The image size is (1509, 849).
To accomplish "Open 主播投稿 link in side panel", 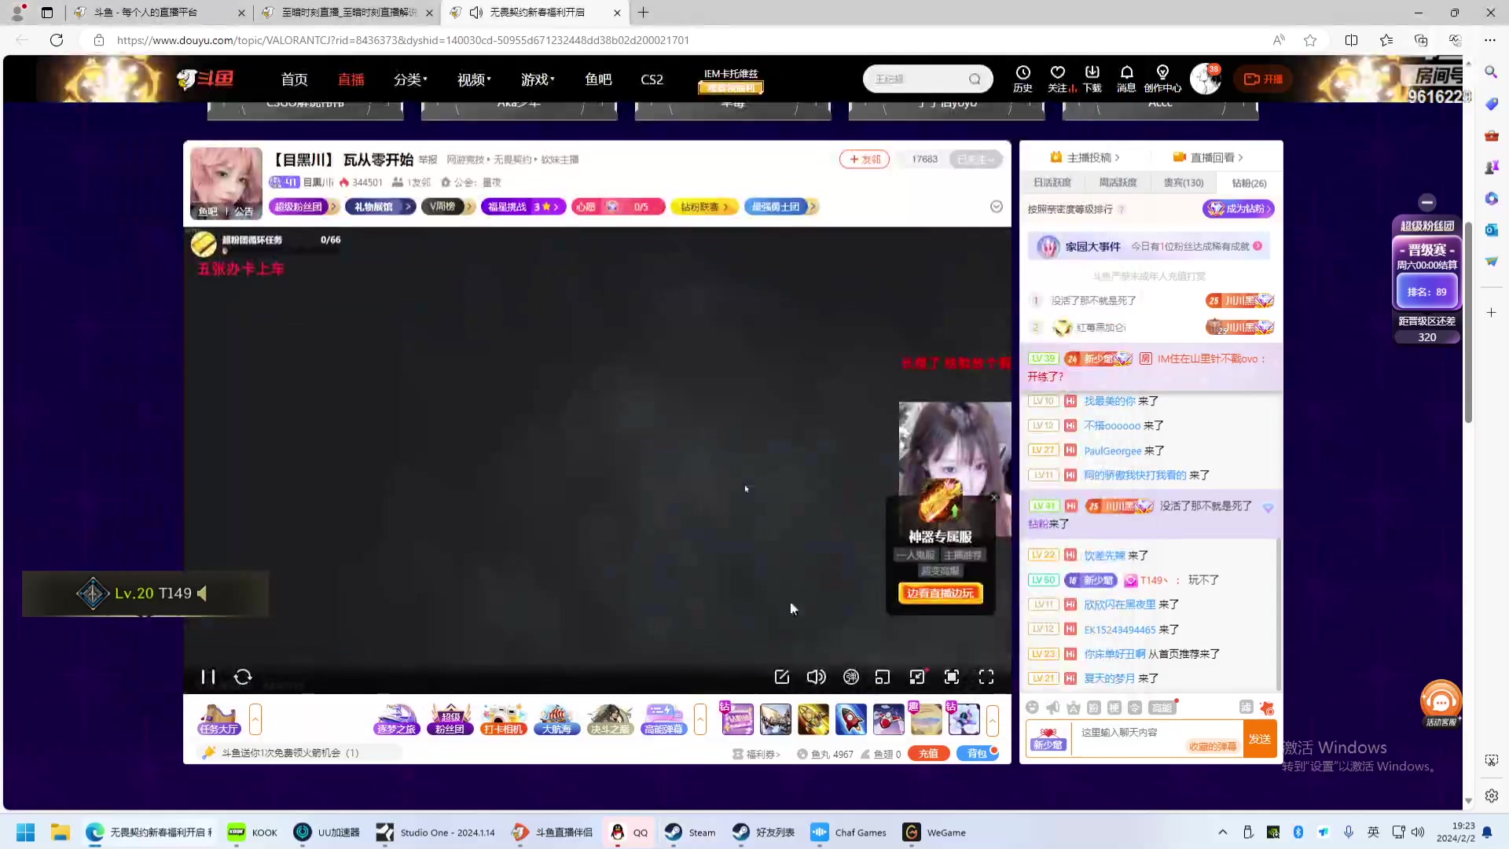I will point(1085,157).
